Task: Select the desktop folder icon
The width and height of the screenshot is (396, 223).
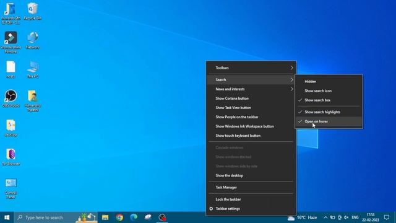Action: click(x=11, y=128)
